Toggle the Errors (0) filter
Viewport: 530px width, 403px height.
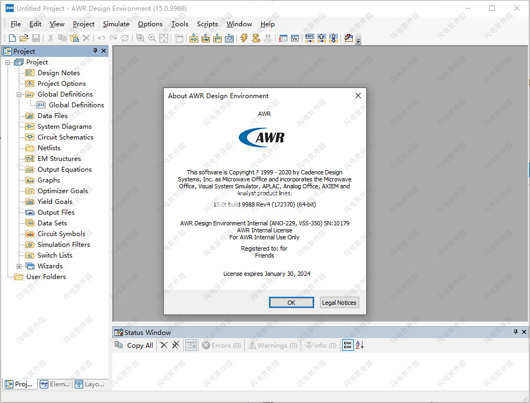tap(221, 345)
